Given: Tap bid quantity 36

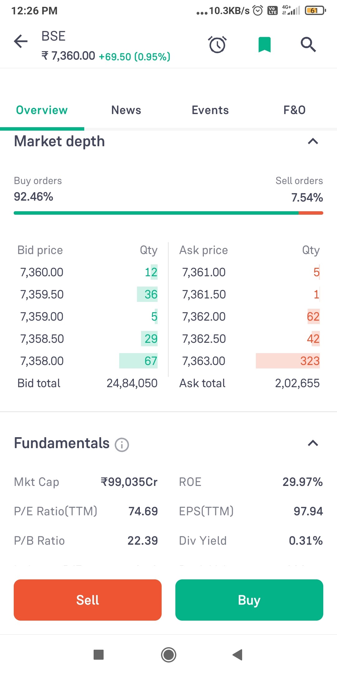Looking at the screenshot, I should pyautogui.click(x=151, y=294).
